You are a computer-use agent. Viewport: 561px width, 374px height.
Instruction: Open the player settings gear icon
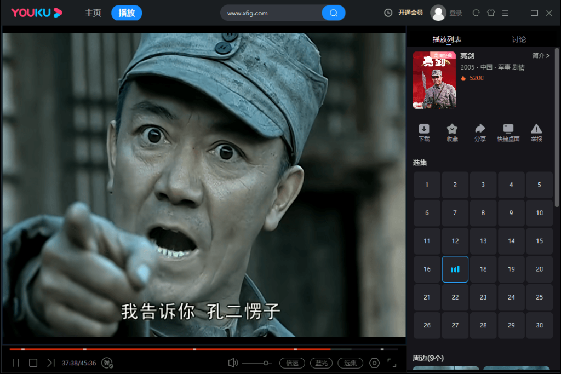point(374,363)
